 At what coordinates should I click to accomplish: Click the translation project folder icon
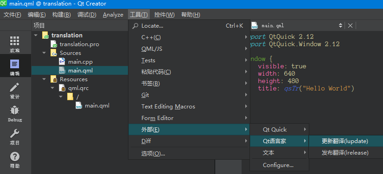(x=45, y=35)
